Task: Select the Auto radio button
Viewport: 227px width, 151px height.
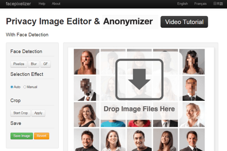Action: (12, 87)
